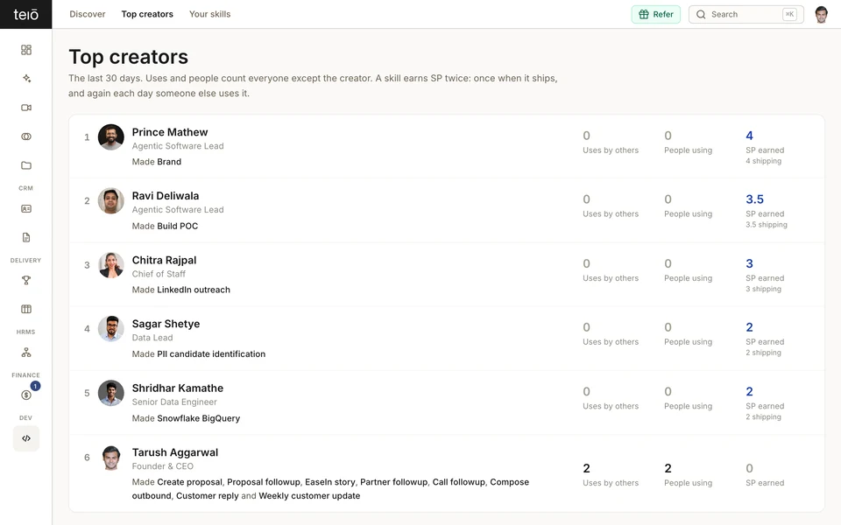Open the video camera icon in sidebar
The width and height of the screenshot is (841, 525).
(x=25, y=108)
